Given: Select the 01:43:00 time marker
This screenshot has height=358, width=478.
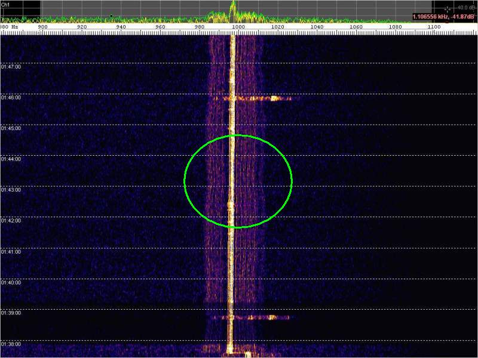Looking at the screenshot, I should point(11,190).
